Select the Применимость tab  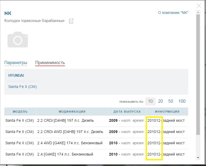point(50,63)
